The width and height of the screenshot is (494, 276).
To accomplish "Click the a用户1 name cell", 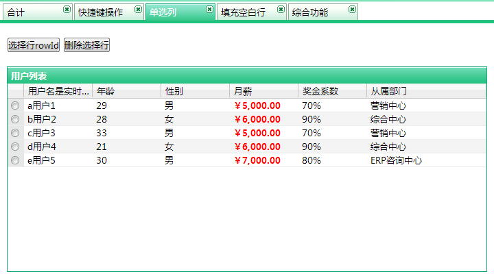I will (58, 105).
